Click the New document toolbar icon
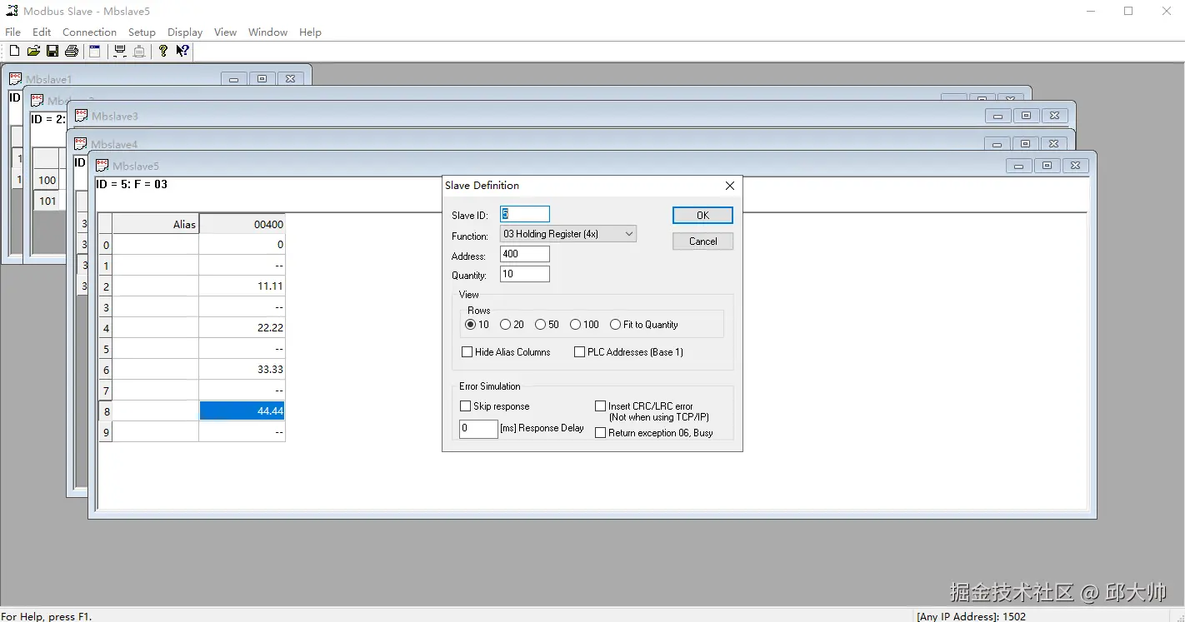The width and height of the screenshot is (1185, 622). tap(14, 51)
